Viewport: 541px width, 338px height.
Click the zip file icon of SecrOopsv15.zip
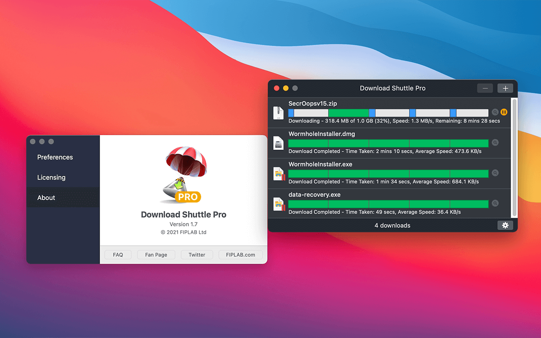(278, 113)
